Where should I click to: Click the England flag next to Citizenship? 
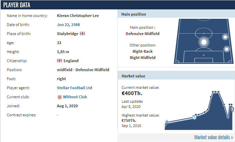coord(60,61)
